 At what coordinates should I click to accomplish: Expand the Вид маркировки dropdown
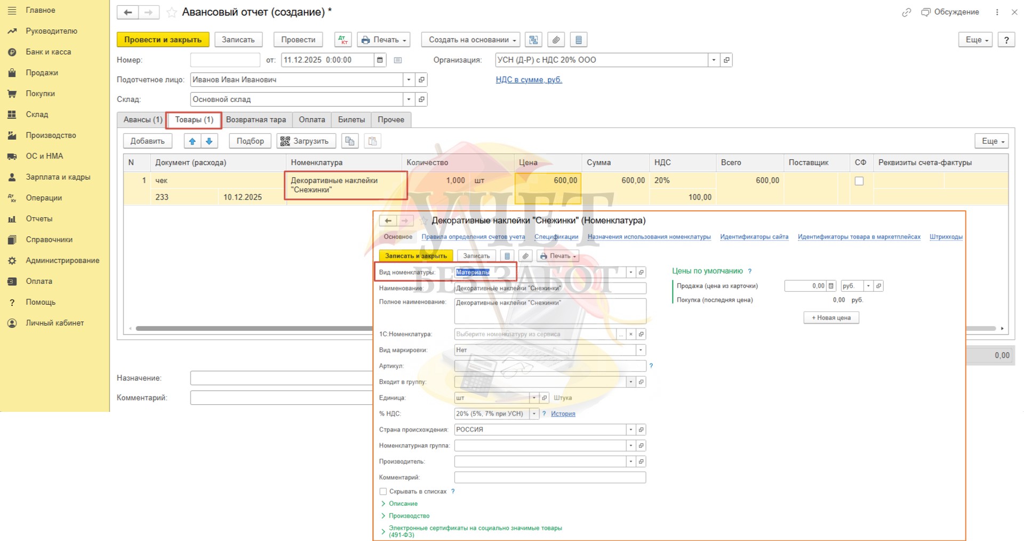[640, 350]
